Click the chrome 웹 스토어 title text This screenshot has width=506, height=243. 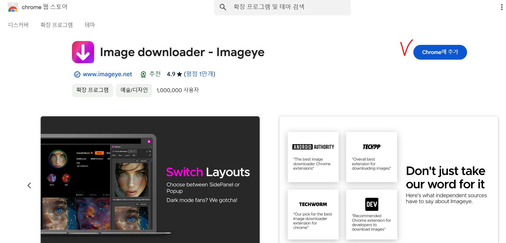tap(45, 7)
